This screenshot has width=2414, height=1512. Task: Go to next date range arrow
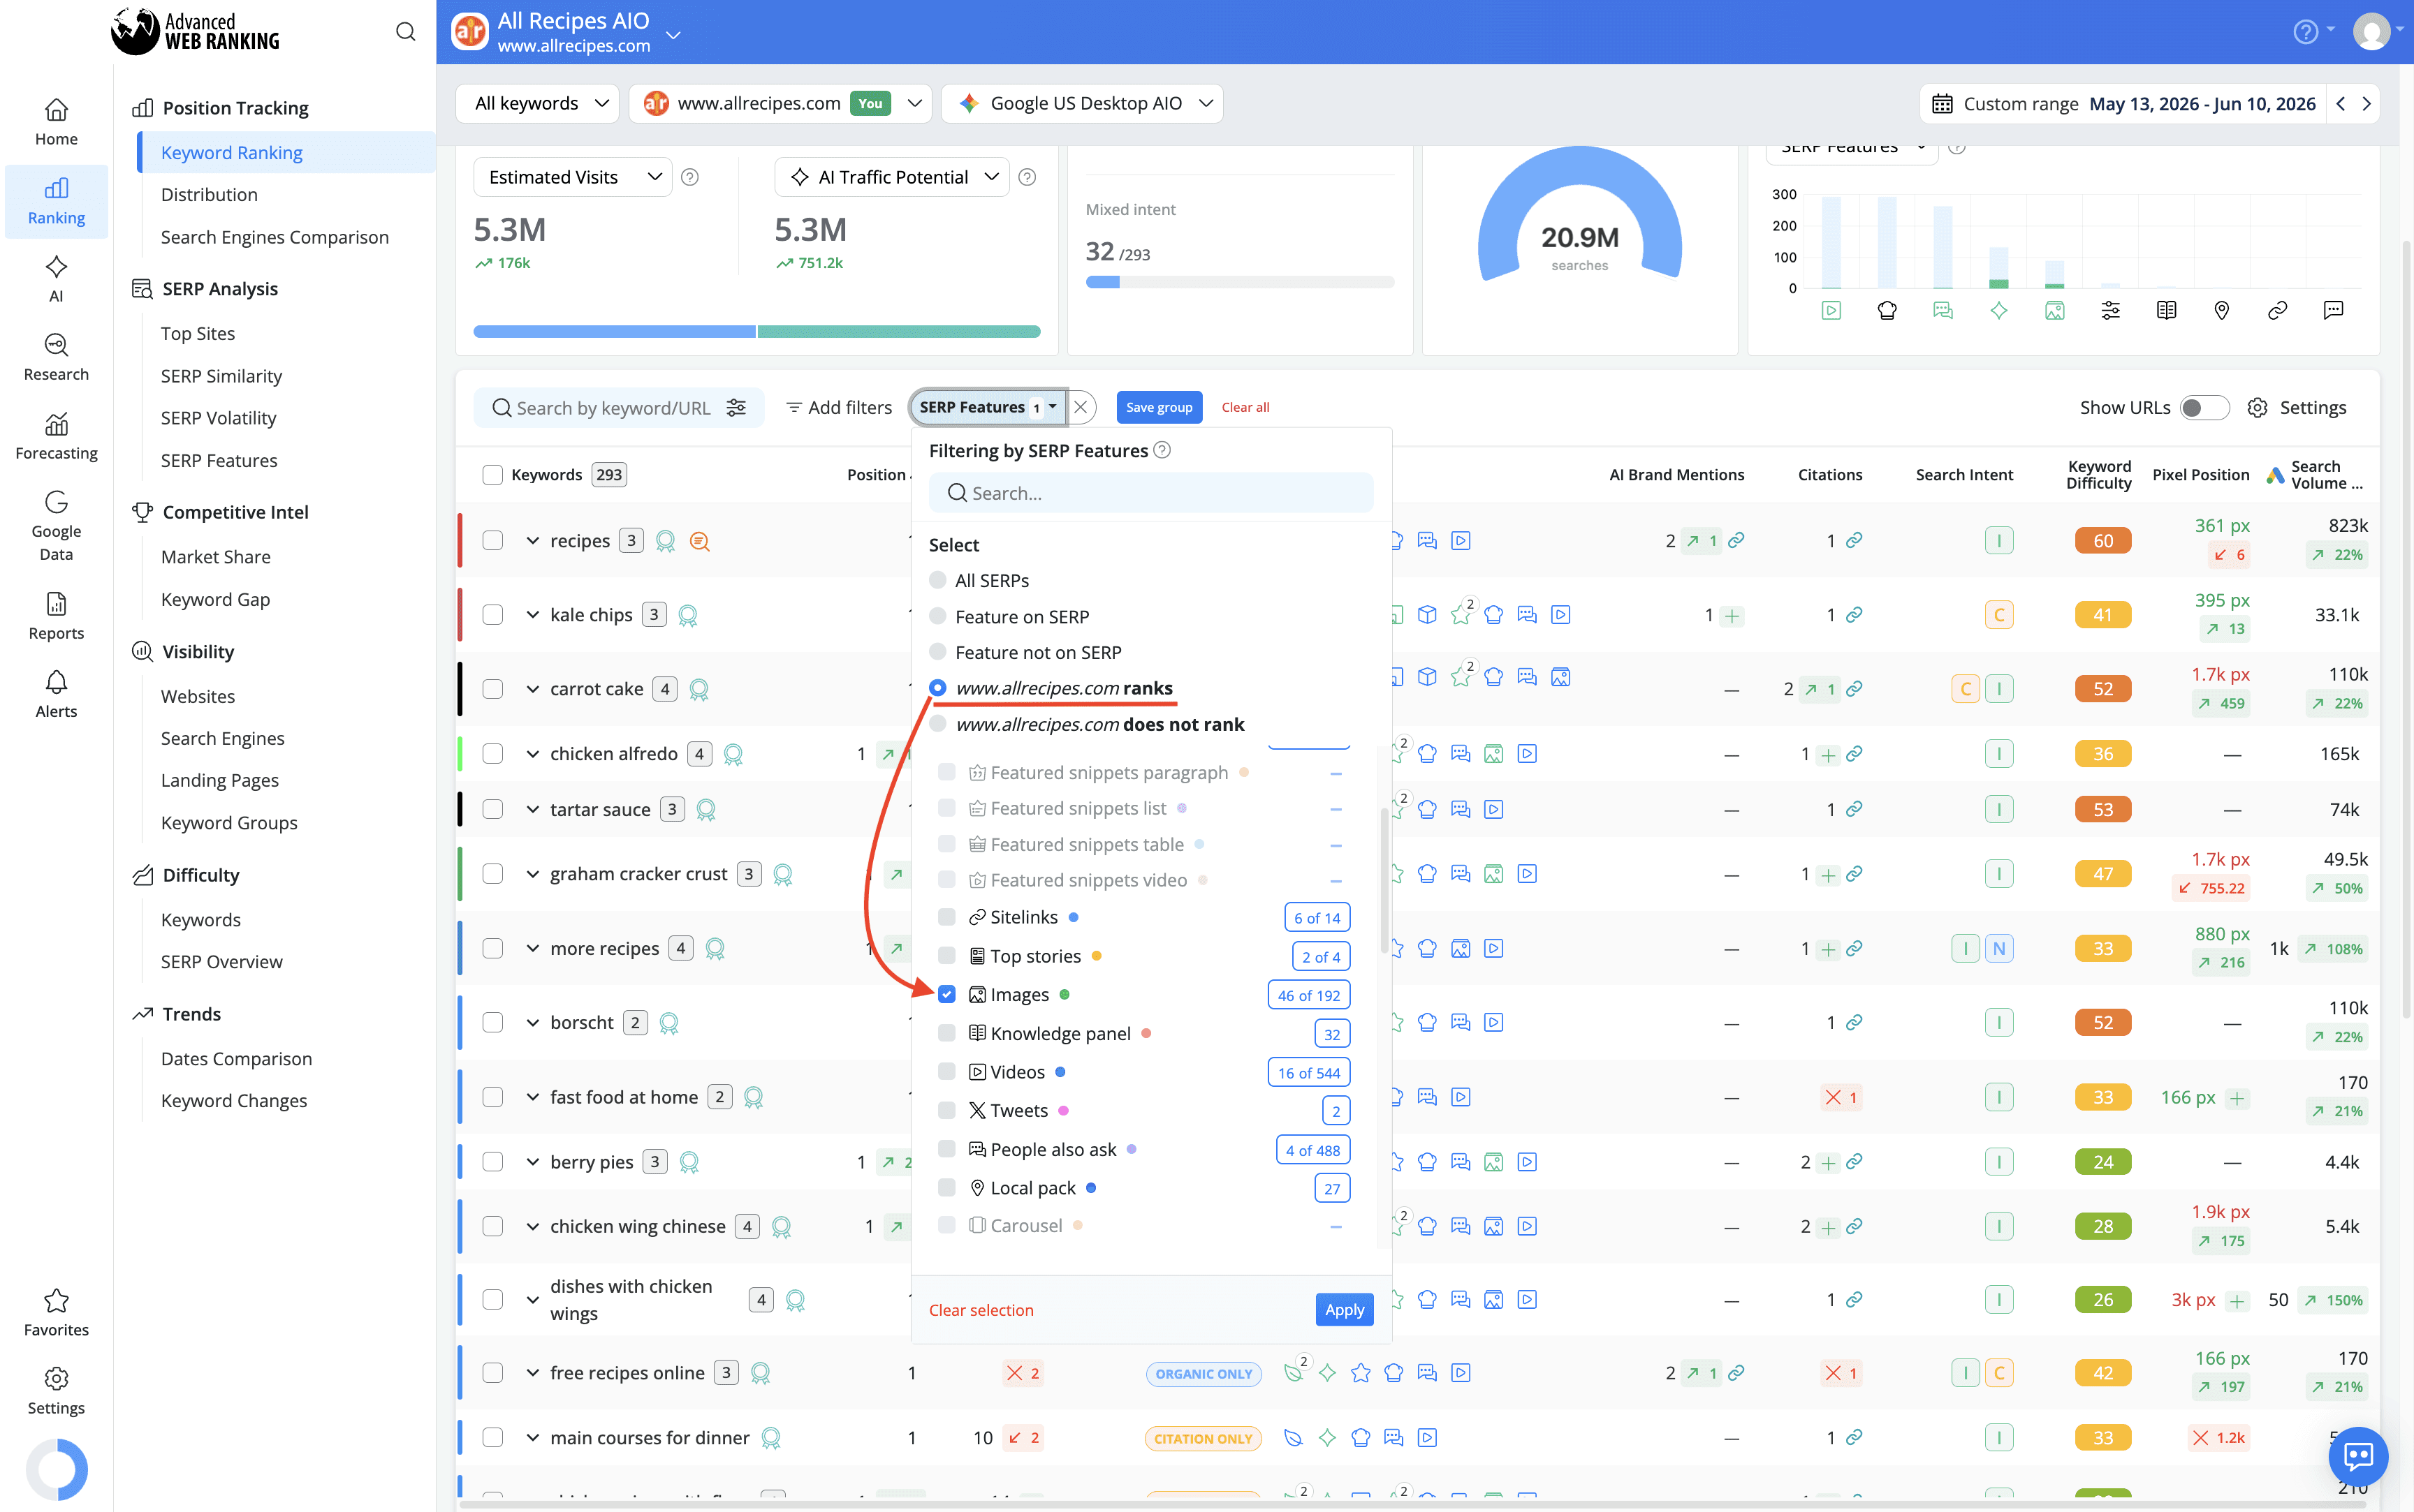(2366, 104)
